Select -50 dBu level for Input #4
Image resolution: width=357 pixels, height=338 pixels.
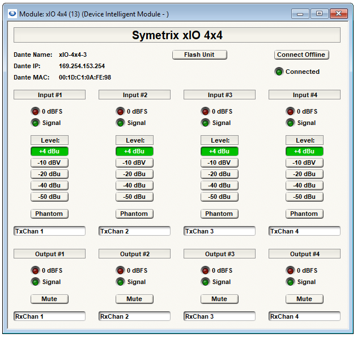click(x=304, y=197)
